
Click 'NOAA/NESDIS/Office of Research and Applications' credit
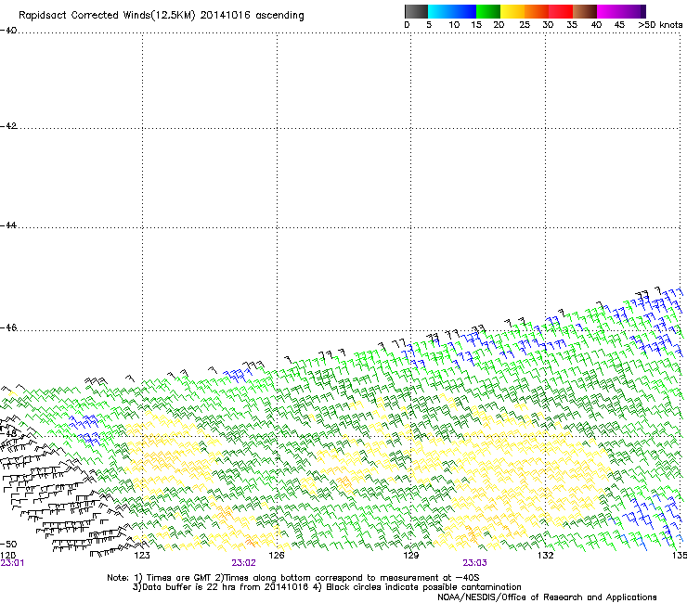click(547, 597)
